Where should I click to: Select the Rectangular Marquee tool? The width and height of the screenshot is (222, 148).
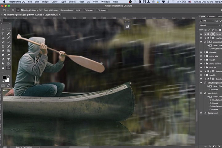point(8,29)
